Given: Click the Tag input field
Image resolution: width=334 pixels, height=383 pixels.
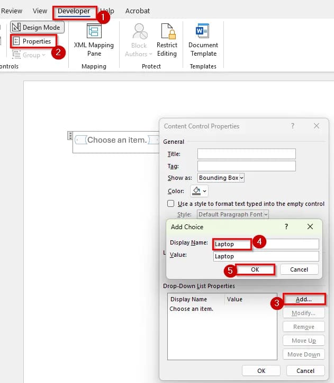Looking at the screenshot, I should point(247,166).
